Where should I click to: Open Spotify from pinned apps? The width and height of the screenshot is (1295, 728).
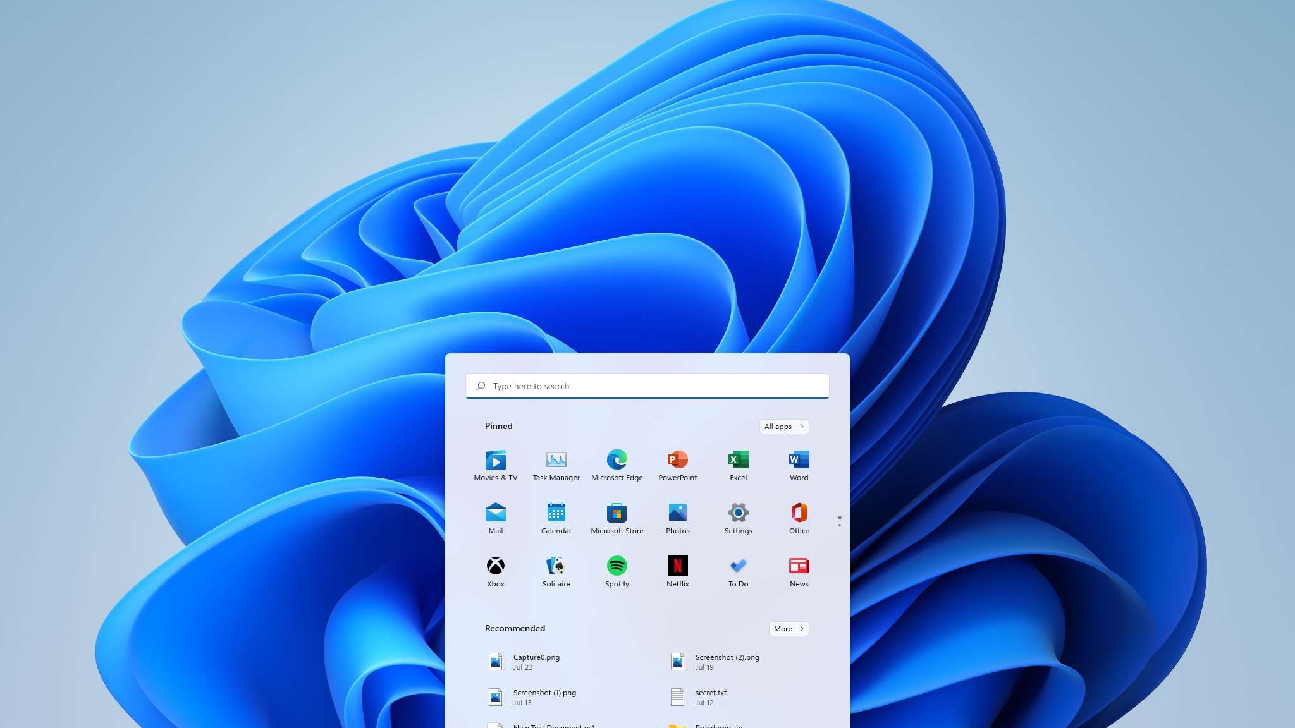point(617,572)
